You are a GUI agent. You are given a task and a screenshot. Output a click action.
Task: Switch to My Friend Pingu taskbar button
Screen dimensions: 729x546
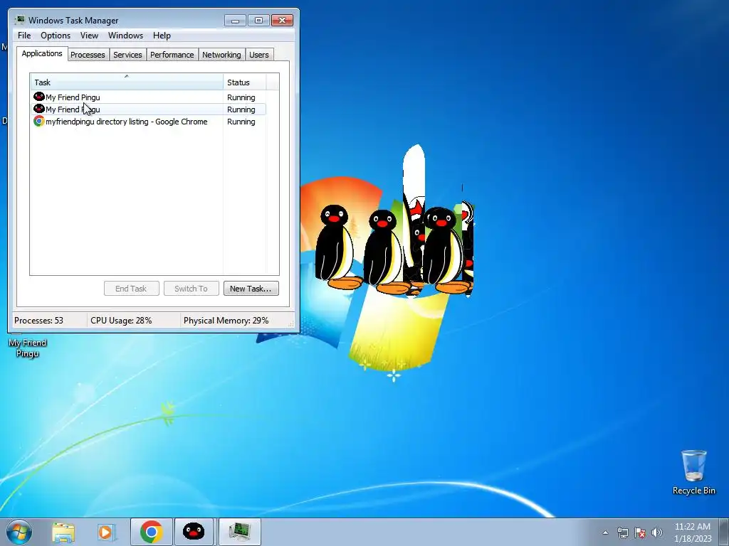coord(194,532)
